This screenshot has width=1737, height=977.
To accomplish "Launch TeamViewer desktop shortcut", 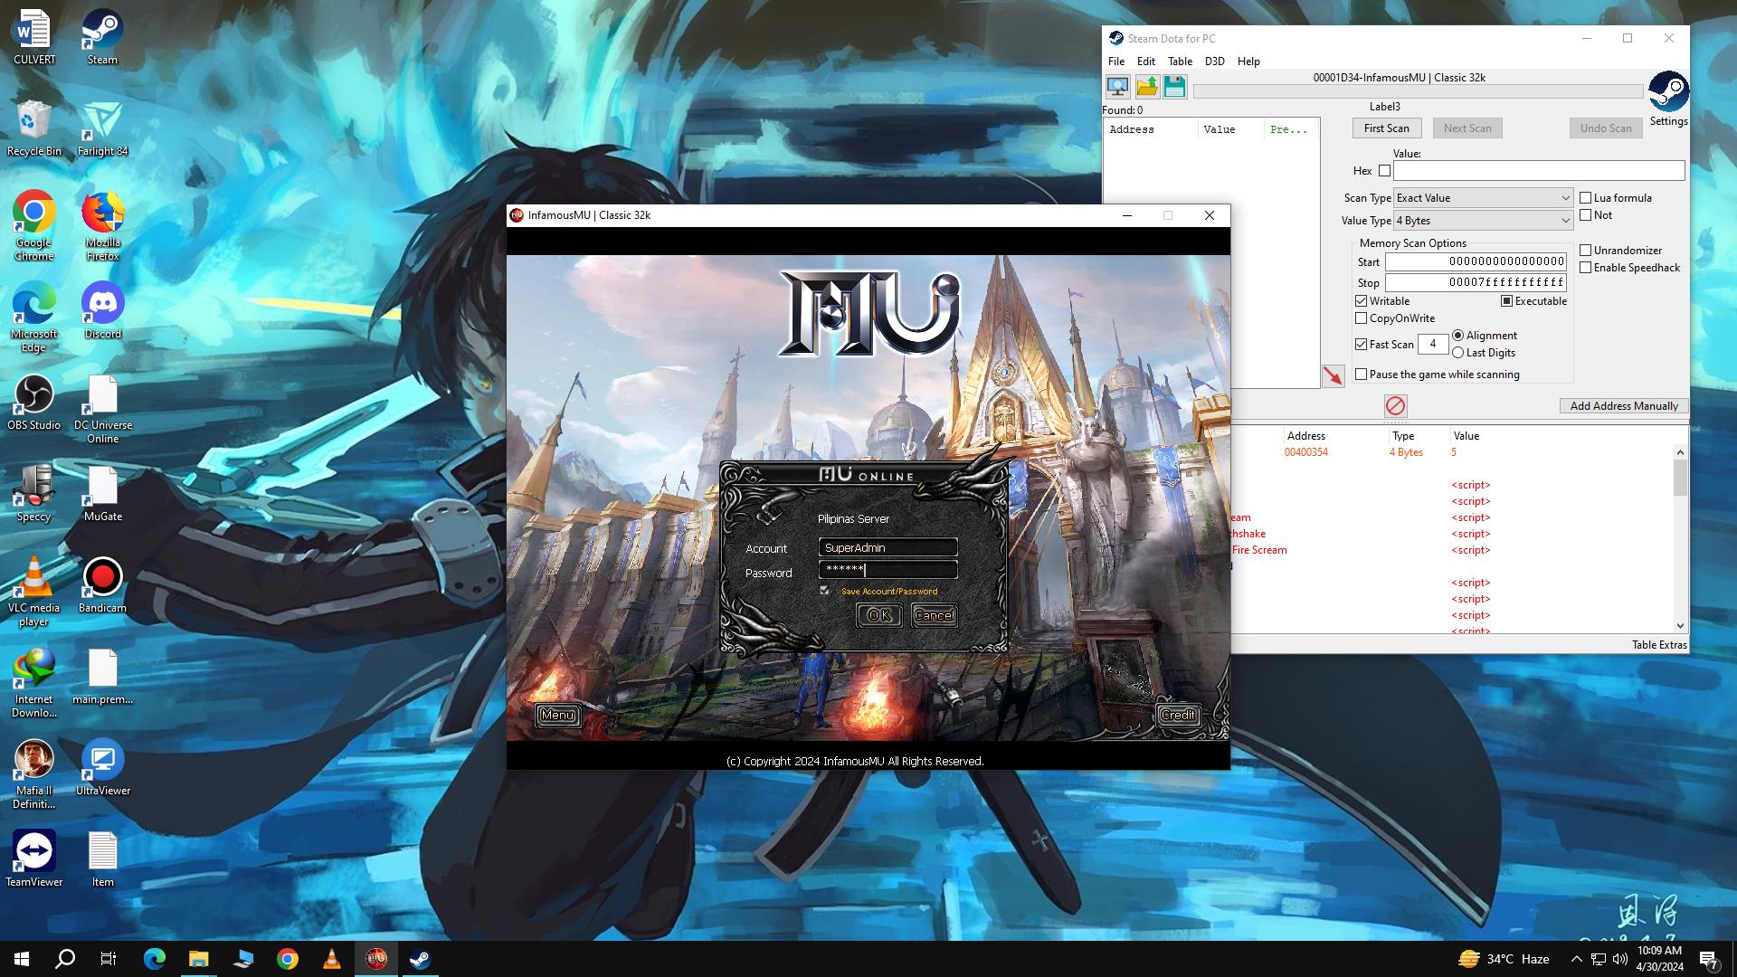I will [x=34, y=858].
